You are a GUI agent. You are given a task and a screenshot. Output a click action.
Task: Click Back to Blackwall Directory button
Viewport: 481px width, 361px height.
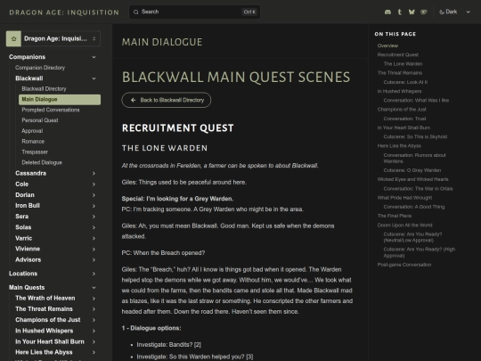coord(167,100)
